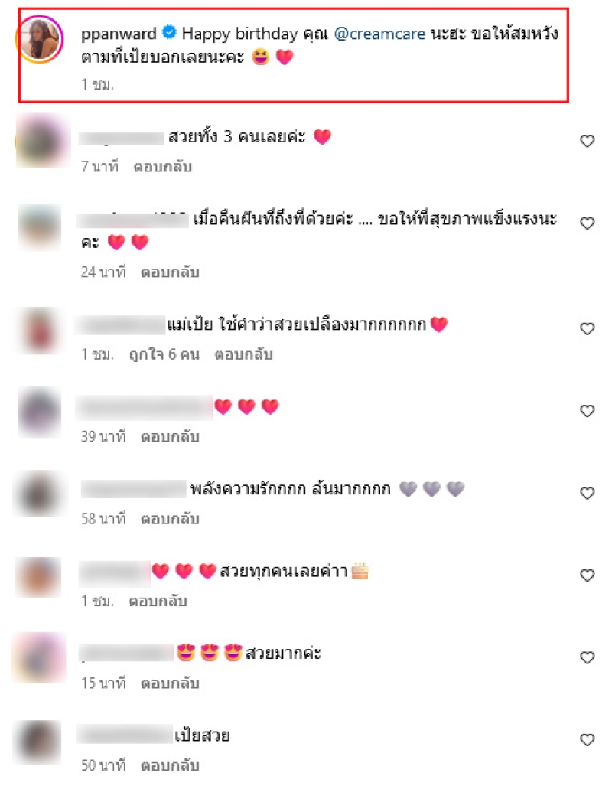
Task: Open ppanward username profile link
Action: tap(119, 34)
